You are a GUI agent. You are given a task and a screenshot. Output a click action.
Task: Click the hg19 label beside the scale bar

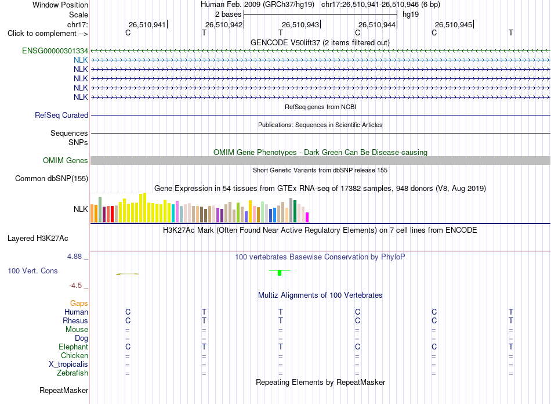tap(411, 15)
